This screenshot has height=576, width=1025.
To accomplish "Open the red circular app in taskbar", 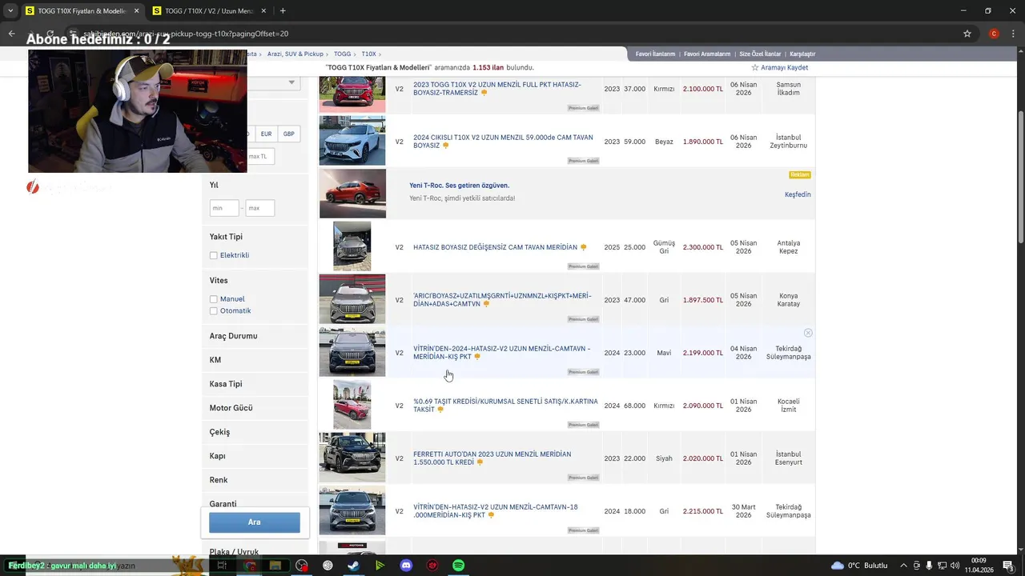I will click(432, 566).
